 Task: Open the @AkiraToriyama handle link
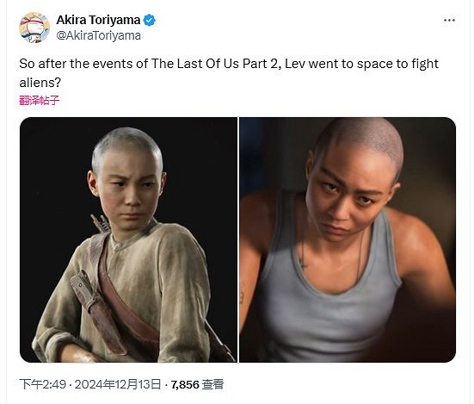pos(99,35)
